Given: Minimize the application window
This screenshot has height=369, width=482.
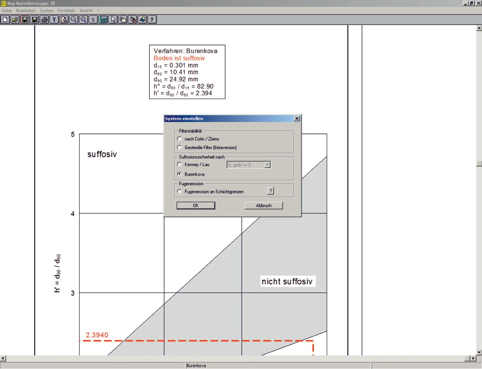Looking at the screenshot, I should click(466, 3).
